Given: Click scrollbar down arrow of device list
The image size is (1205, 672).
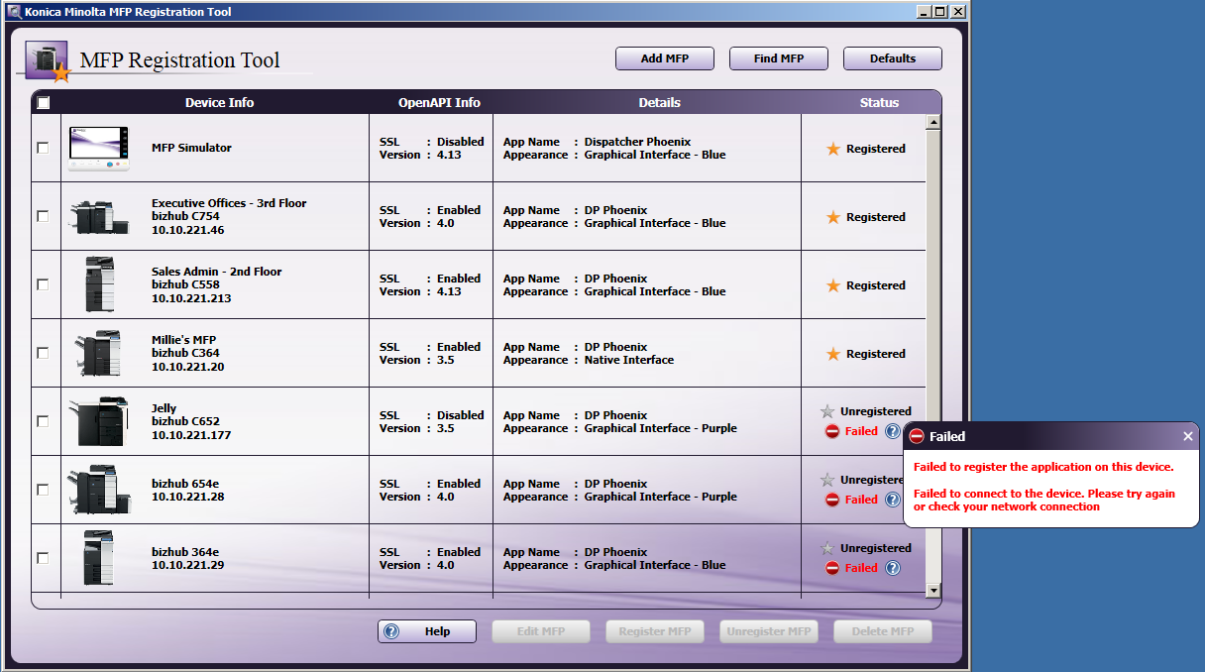Looking at the screenshot, I should coord(932,590).
